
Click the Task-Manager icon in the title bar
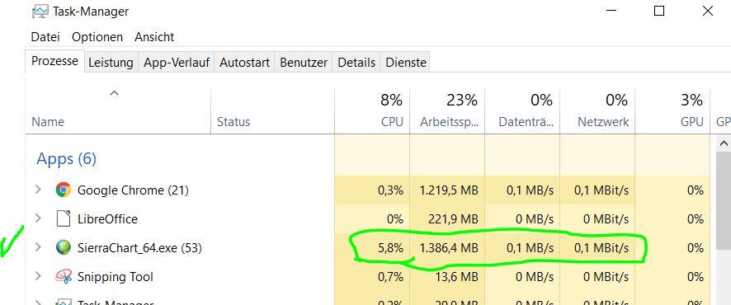click(40, 12)
